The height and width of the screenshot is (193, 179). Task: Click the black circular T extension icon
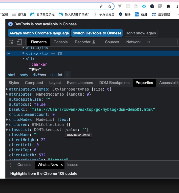pyautogui.click(x=152, y=6)
